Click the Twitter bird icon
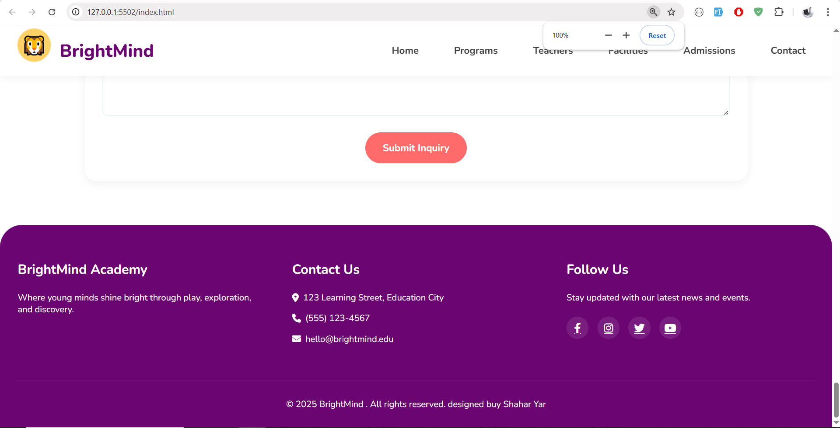The height and width of the screenshot is (428, 840). pyautogui.click(x=639, y=328)
